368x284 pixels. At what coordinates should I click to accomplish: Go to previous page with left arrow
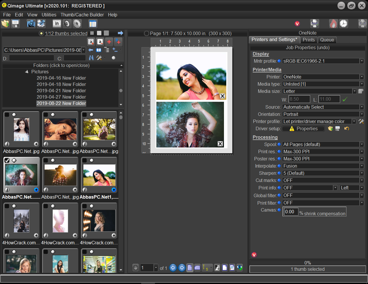[173, 268]
